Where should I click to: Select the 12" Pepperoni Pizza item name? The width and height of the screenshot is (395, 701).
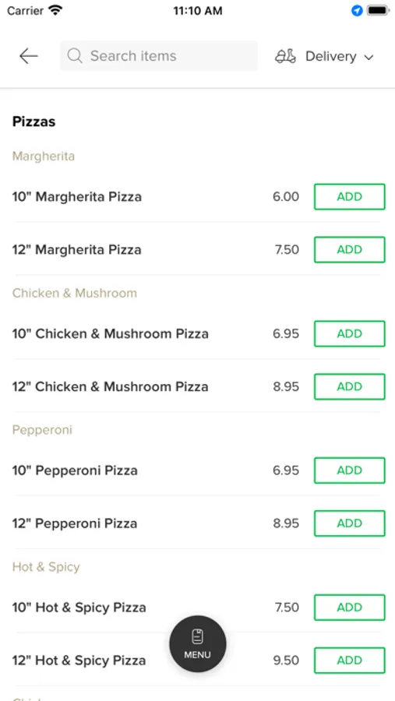(x=75, y=523)
